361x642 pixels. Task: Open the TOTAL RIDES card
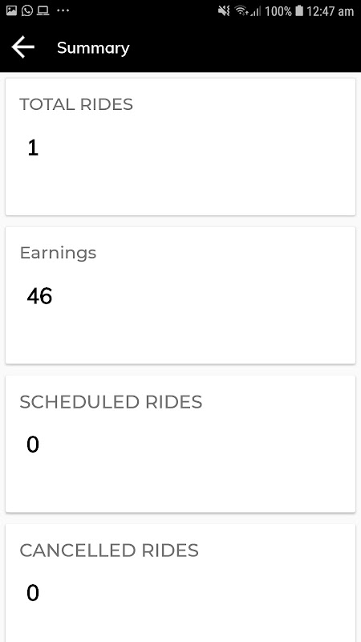[180, 147]
